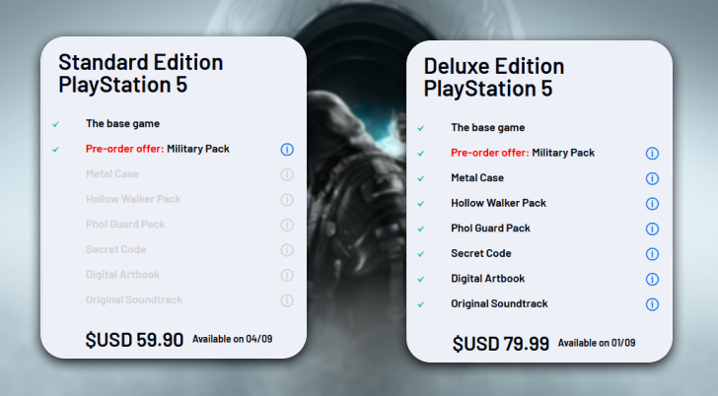Click Pre-order offer text in Standard Edition
This screenshot has height=396, width=718.
(125, 150)
